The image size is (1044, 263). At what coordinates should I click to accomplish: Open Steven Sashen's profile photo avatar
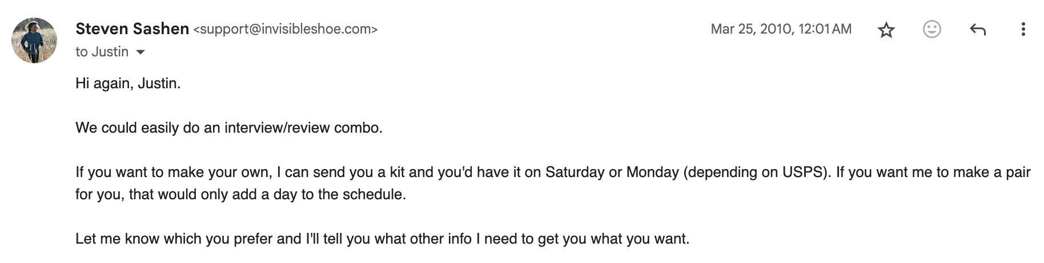[34, 40]
